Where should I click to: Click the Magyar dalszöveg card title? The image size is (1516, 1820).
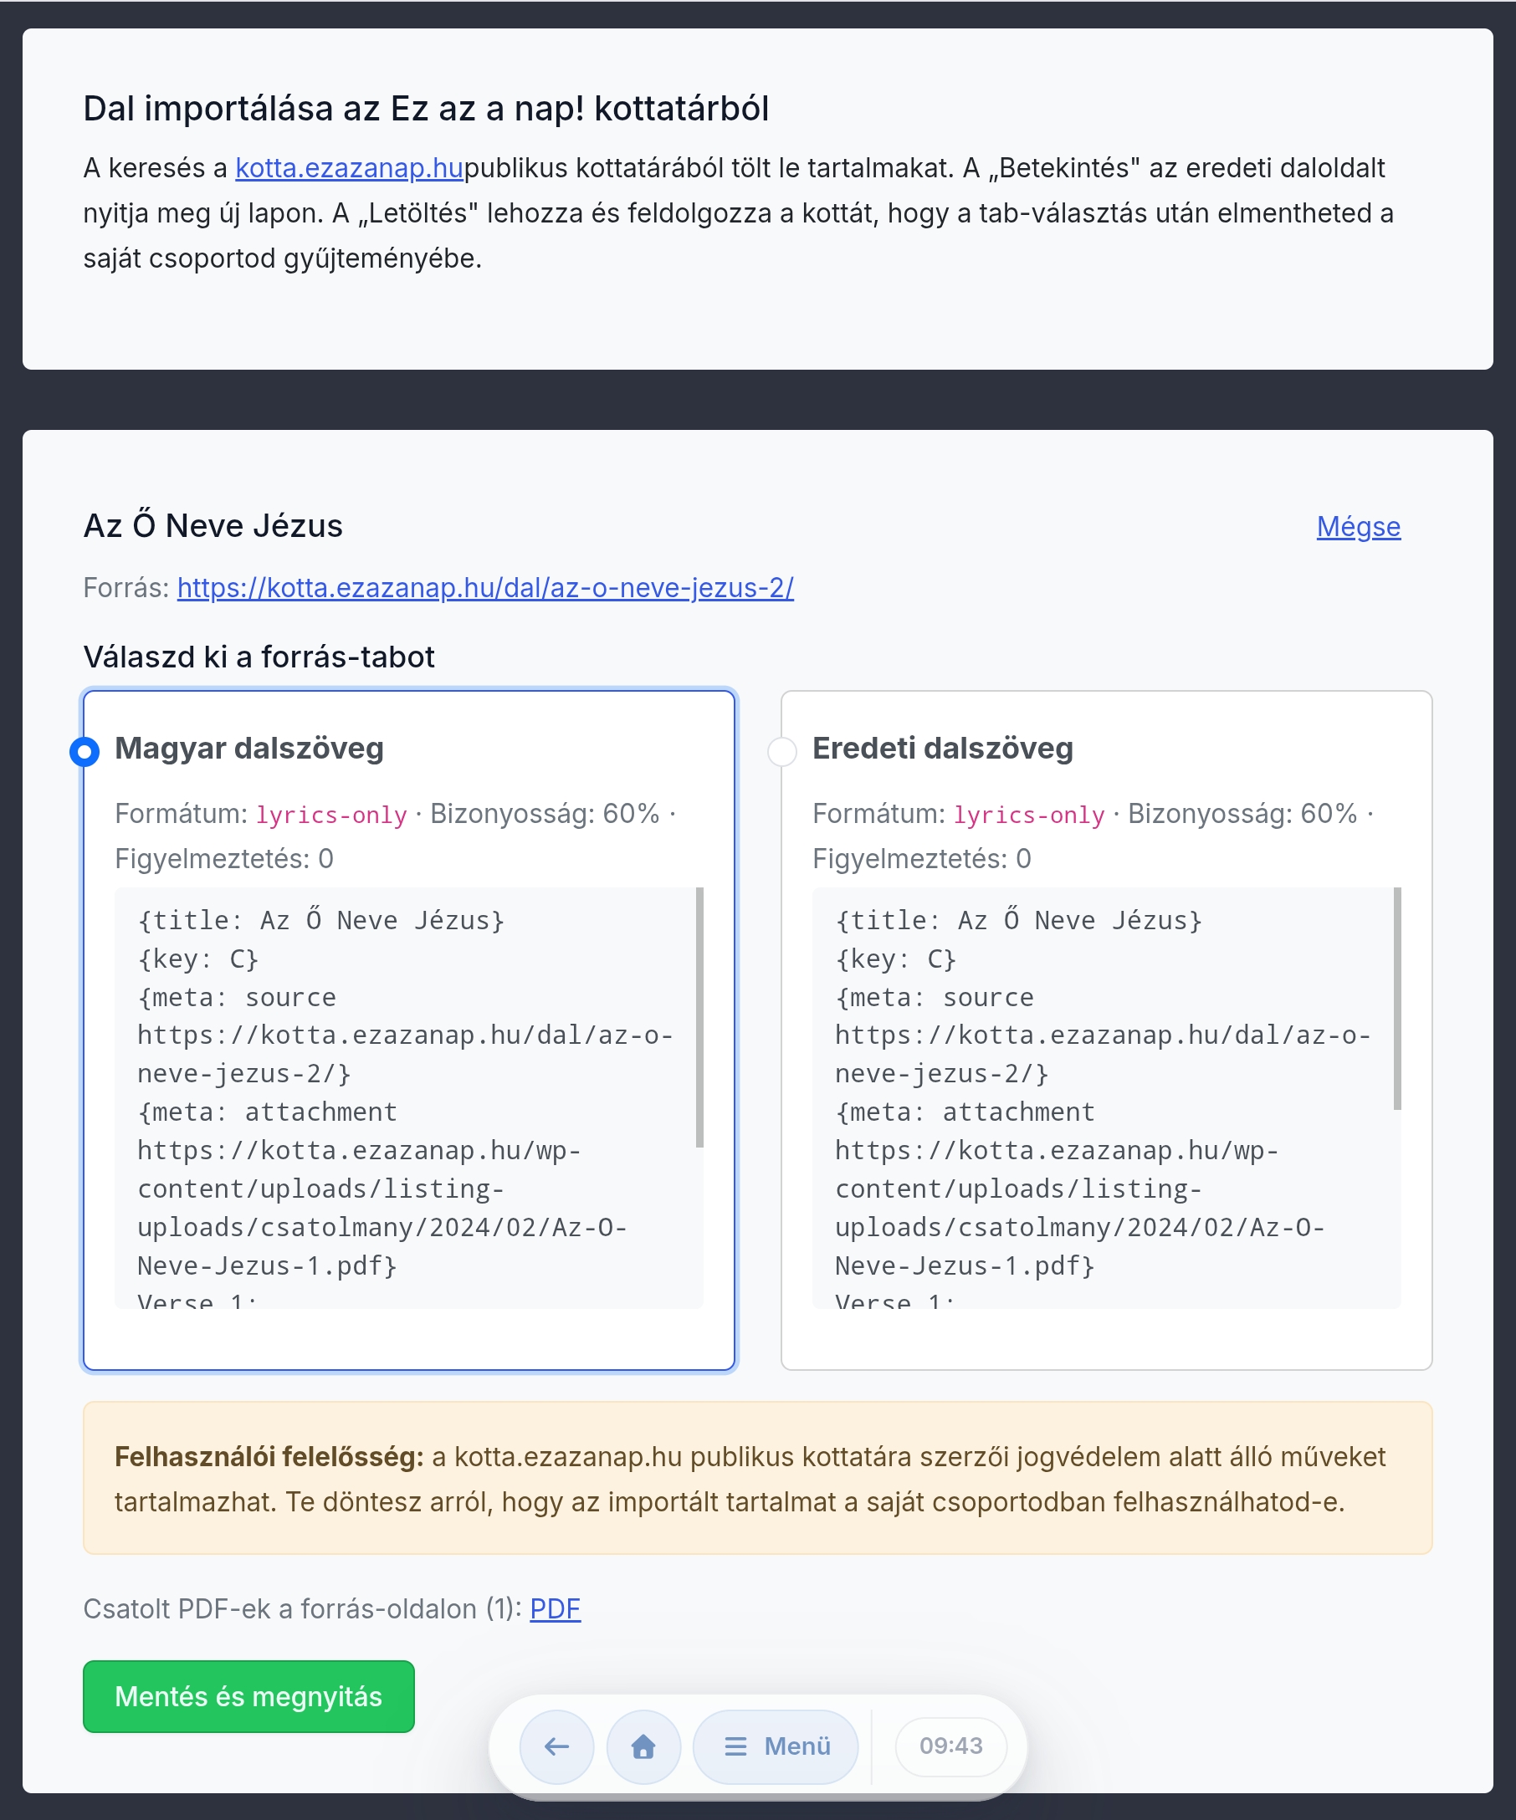[249, 748]
